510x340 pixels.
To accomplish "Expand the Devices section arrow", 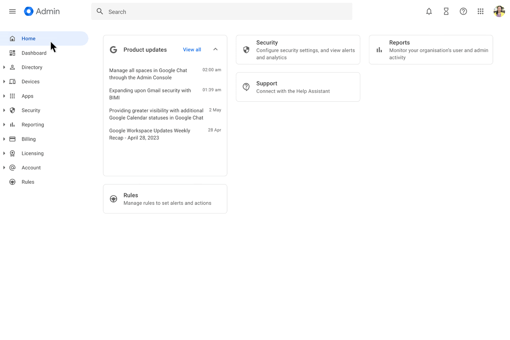I will pos(4,82).
